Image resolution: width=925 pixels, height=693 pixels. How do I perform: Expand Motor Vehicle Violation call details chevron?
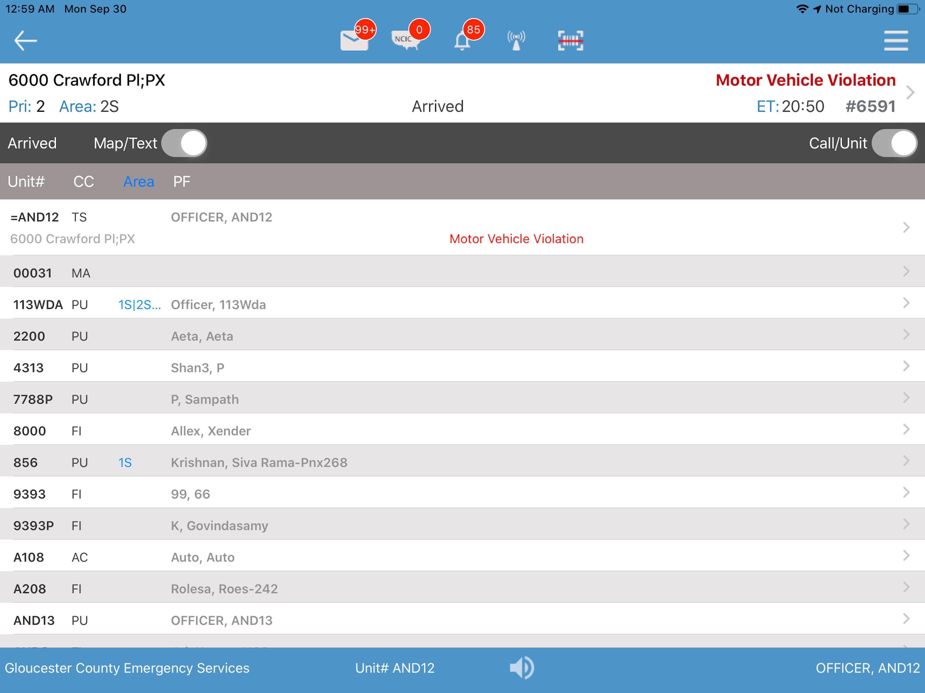pos(910,92)
